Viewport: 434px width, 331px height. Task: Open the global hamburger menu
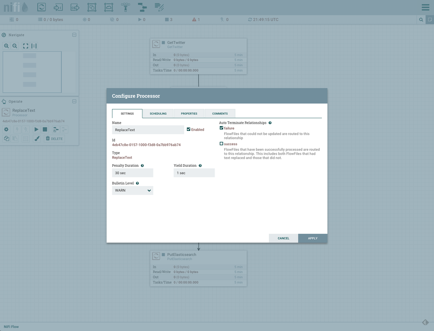click(425, 7)
